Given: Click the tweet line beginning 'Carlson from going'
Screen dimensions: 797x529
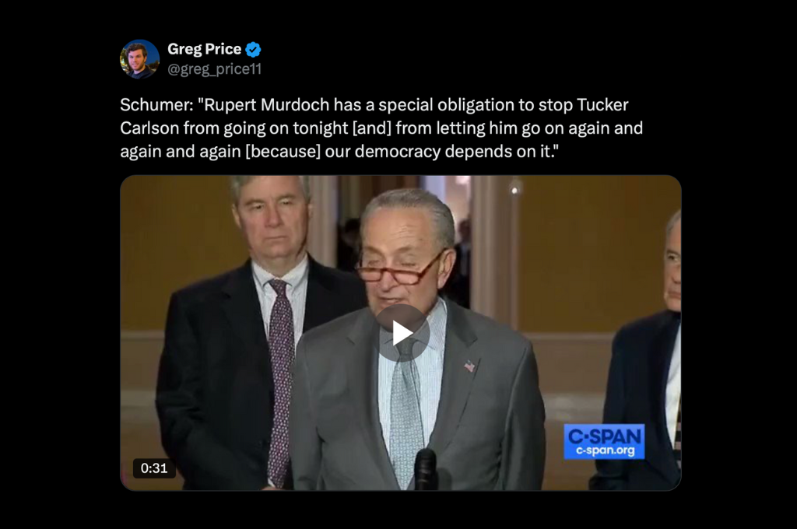Looking at the screenshot, I should [381, 128].
